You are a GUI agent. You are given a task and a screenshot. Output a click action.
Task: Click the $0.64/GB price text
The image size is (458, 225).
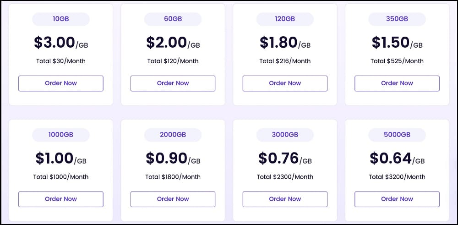tap(397, 159)
